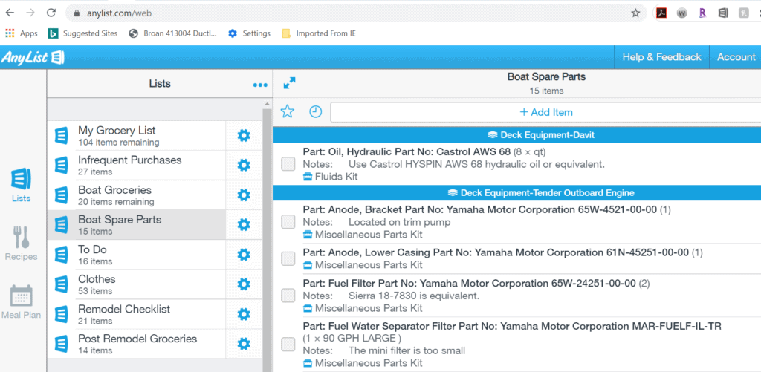Click the favorites star icon beside Add Item
Viewport: 761px width, 372px height.
288,112
